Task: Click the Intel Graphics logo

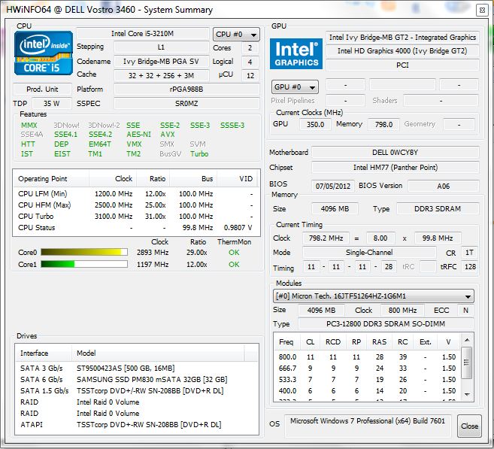Action: pyautogui.click(x=296, y=54)
